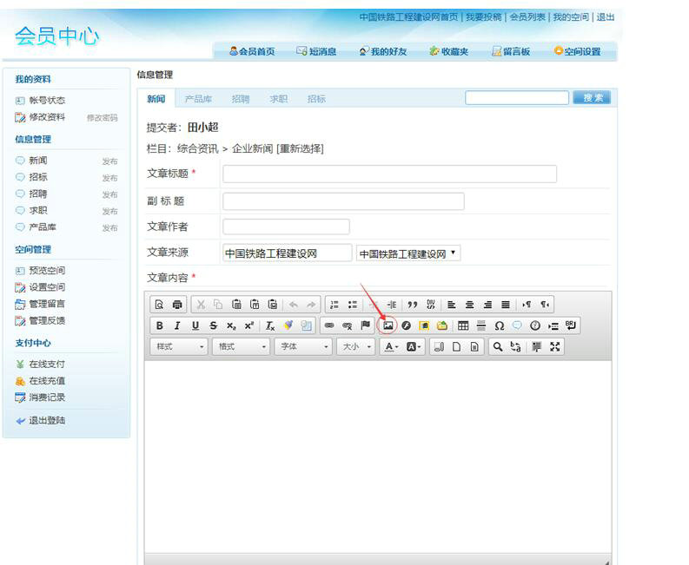Toggle bold formatting in the editor
This screenshot has width=689, height=565.
point(159,325)
